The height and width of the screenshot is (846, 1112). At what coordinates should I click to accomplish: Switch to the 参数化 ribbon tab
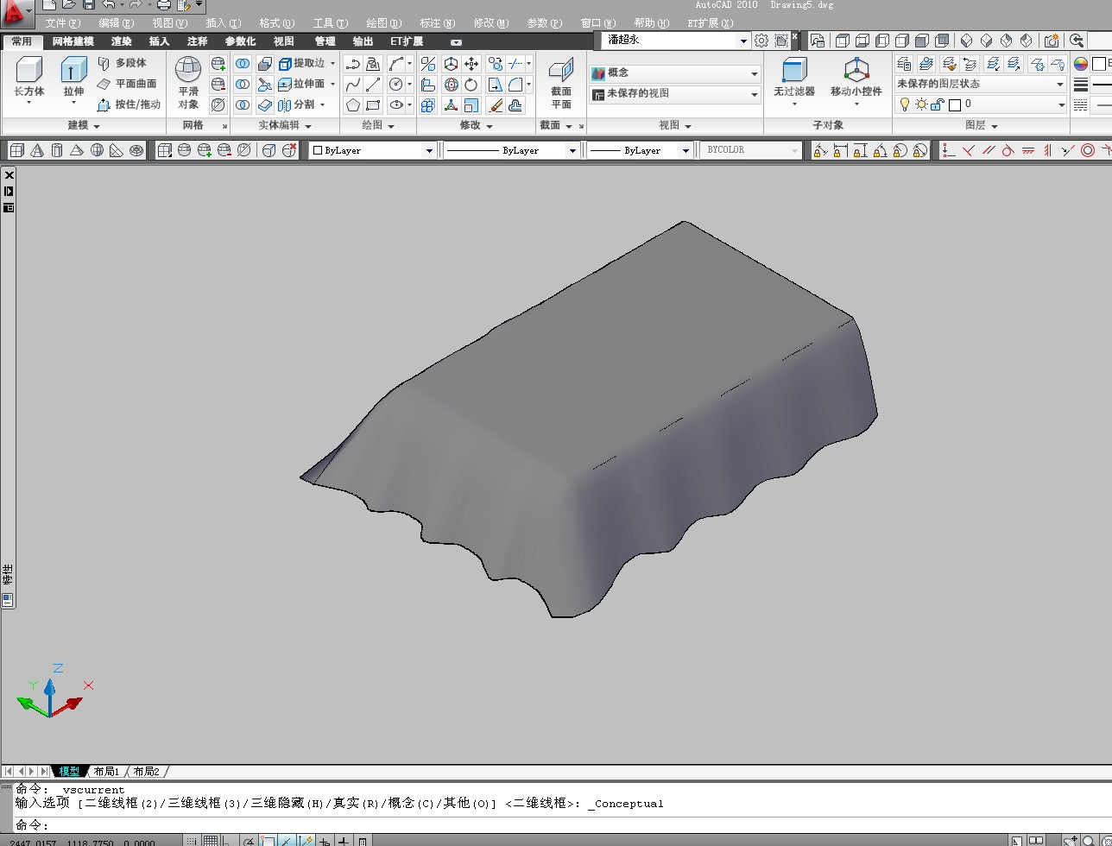(x=240, y=41)
